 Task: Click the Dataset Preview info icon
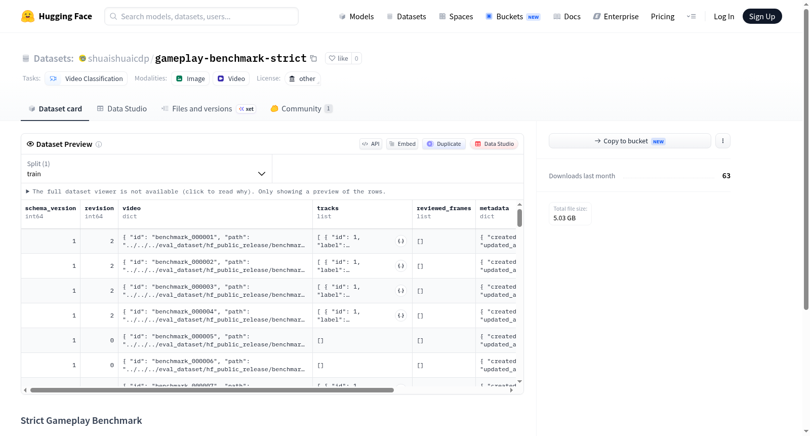point(99,144)
